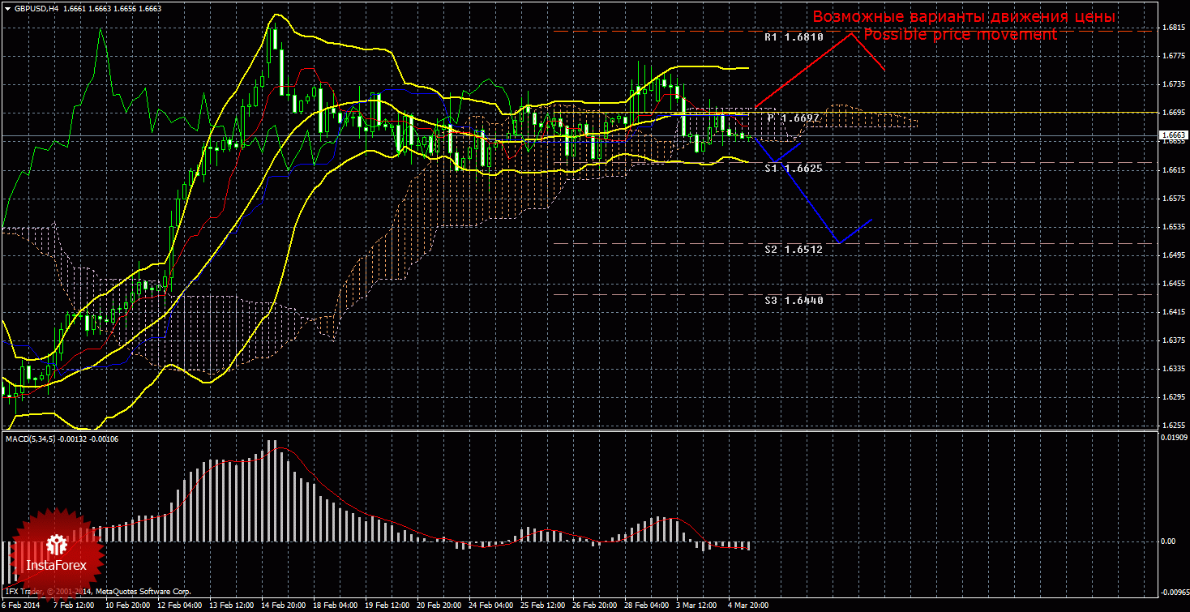Image resolution: width=1190 pixels, height=612 pixels.
Task: Click the 1.6535 price axis label
Action: [1173, 226]
